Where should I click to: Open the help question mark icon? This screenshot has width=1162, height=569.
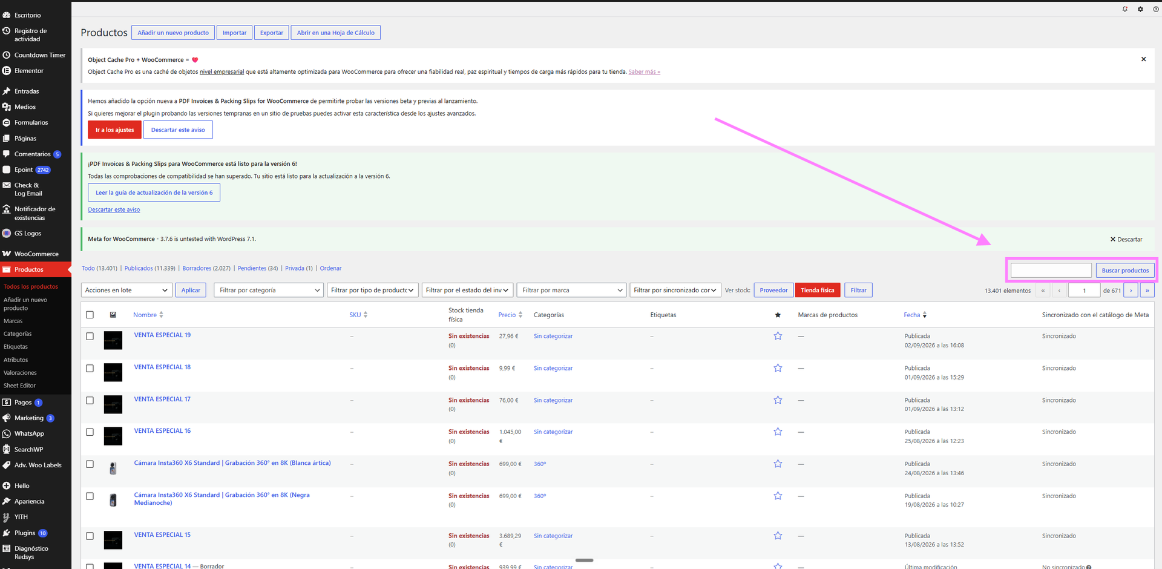point(1155,9)
